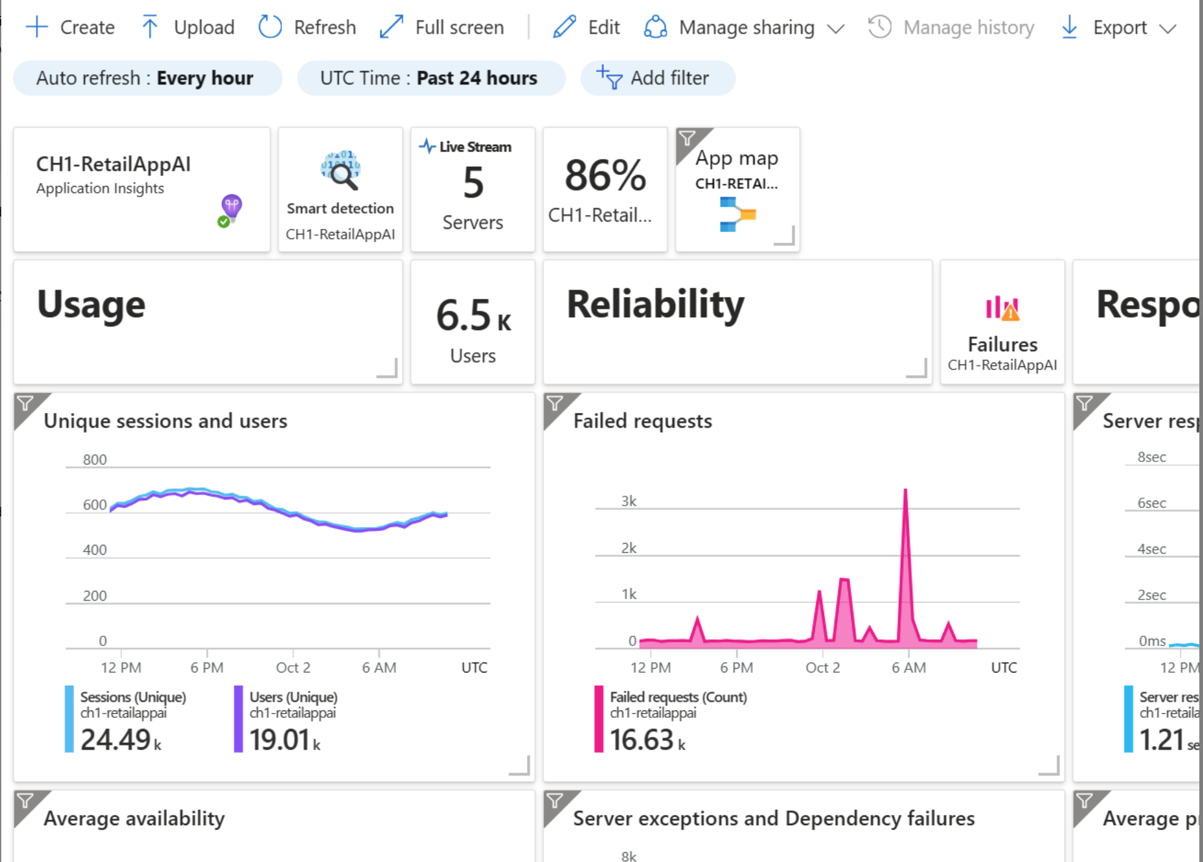Open the 6.5k Users tile
Screen dimensions: 1203x862
tap(473, 322)
